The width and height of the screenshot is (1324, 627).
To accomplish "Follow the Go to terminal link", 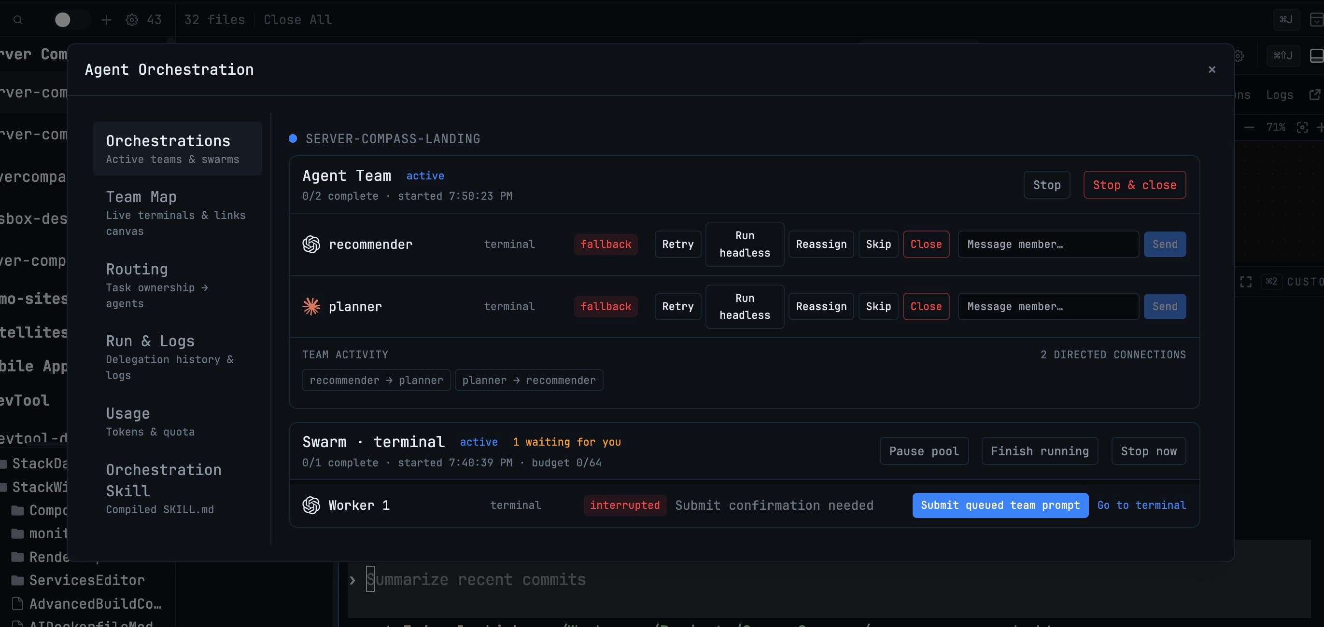I will pos(1141,505).
